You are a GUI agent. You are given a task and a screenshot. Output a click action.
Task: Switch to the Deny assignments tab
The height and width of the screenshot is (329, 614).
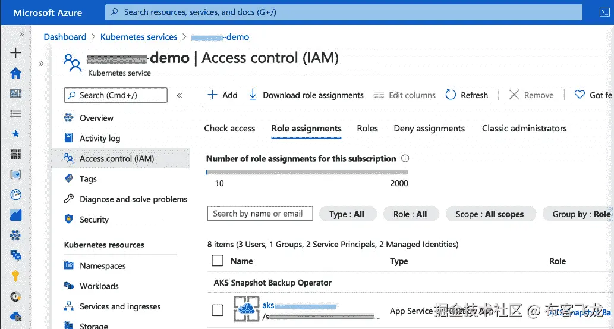pyautogui.click(x=429, y=129)
